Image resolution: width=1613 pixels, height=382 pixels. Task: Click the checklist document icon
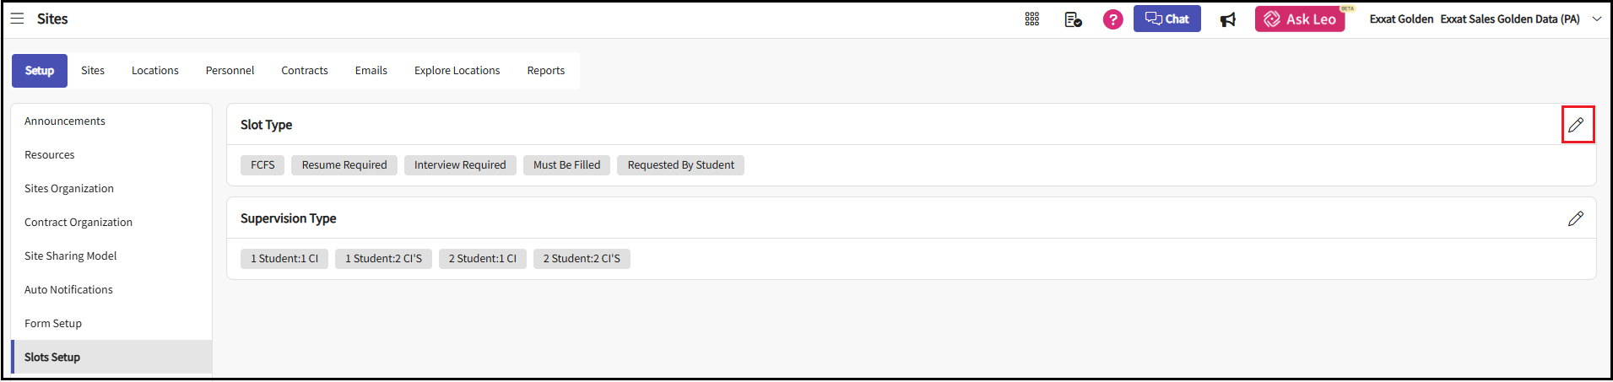click(x=1073, y=19)
